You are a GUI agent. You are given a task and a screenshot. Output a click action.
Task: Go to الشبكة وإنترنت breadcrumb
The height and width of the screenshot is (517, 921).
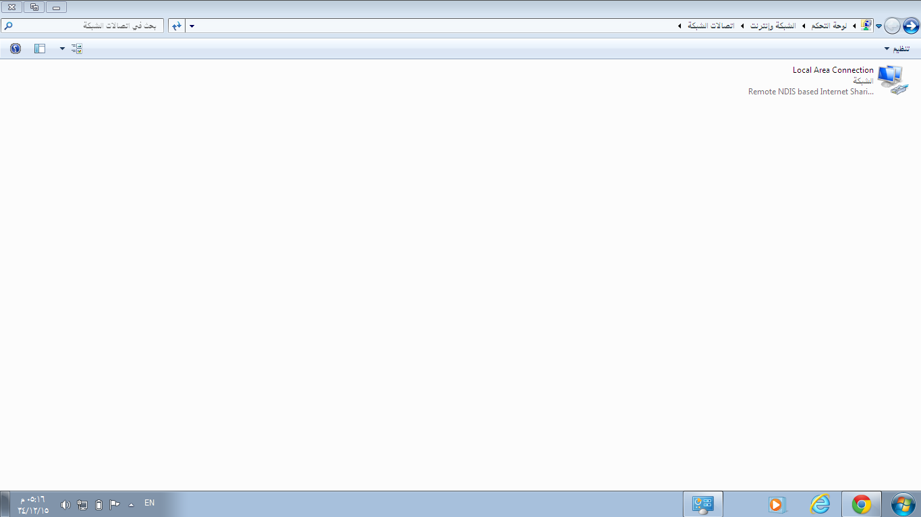tap(773, 26)
